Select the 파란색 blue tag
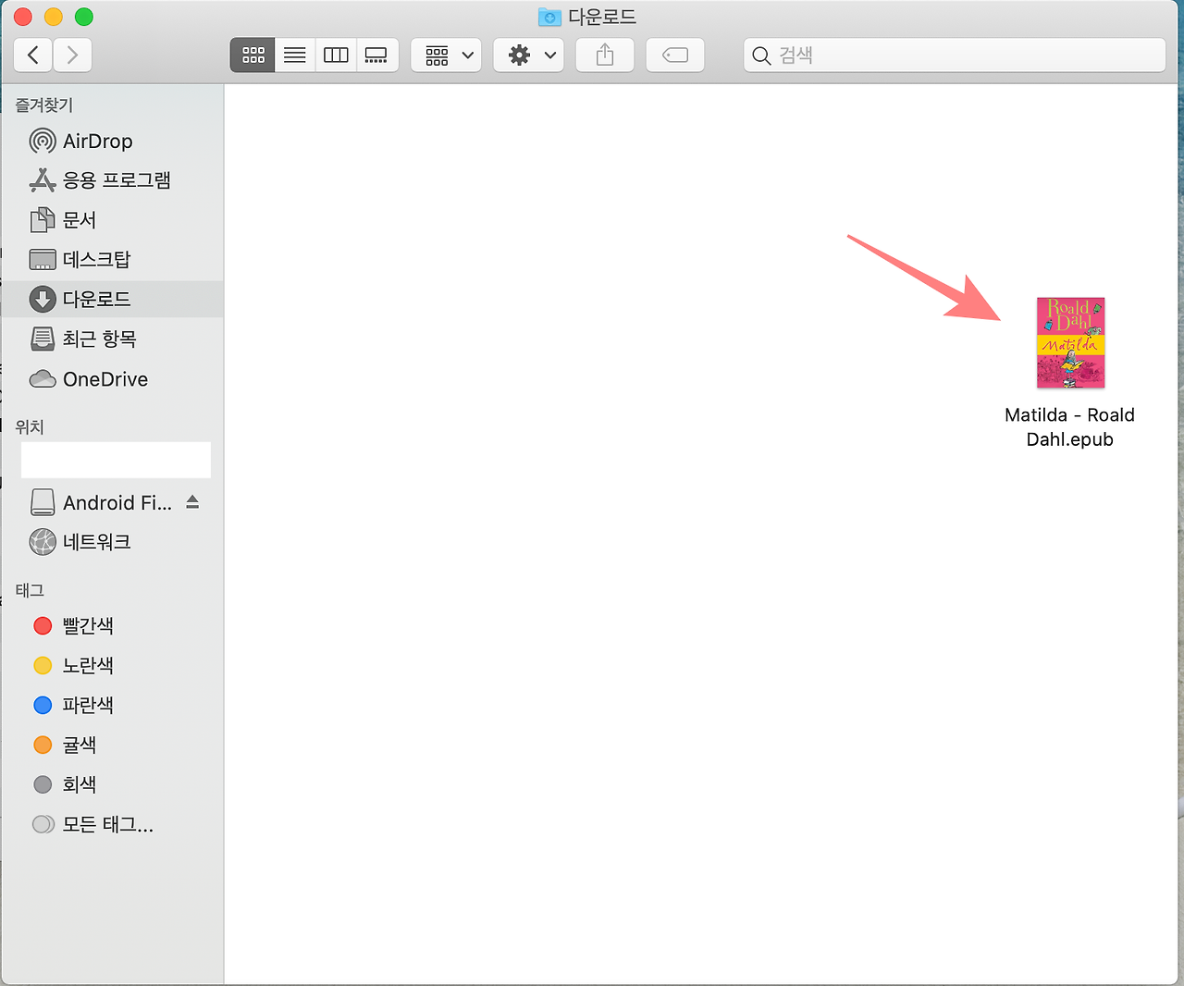 coord(111,706)
